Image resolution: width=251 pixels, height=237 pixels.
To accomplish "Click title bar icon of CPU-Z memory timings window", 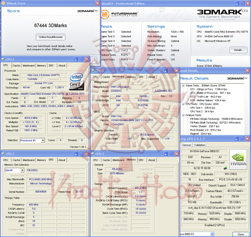I will tap(93, 154).
